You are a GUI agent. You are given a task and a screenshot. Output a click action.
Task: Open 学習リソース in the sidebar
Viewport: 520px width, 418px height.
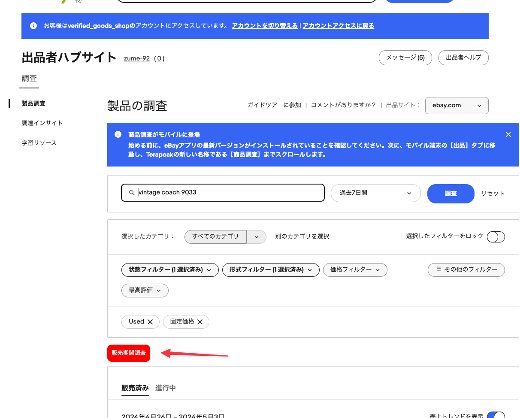39,143
